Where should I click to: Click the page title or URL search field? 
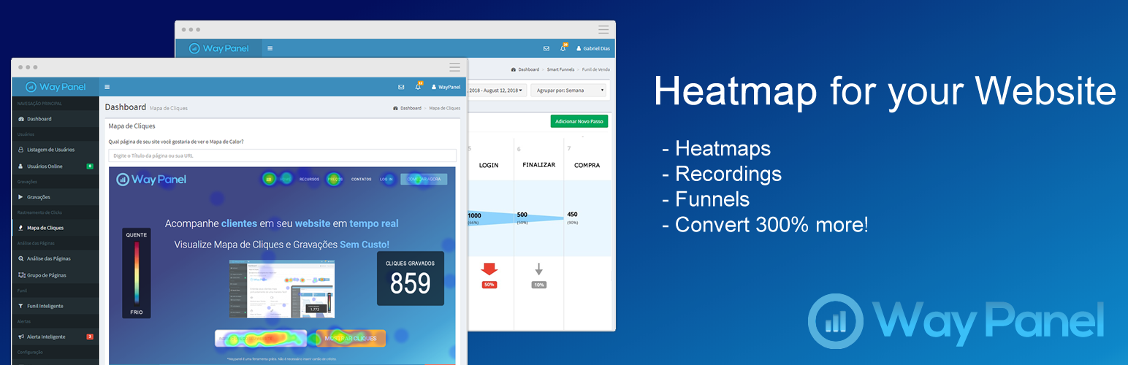282,155
